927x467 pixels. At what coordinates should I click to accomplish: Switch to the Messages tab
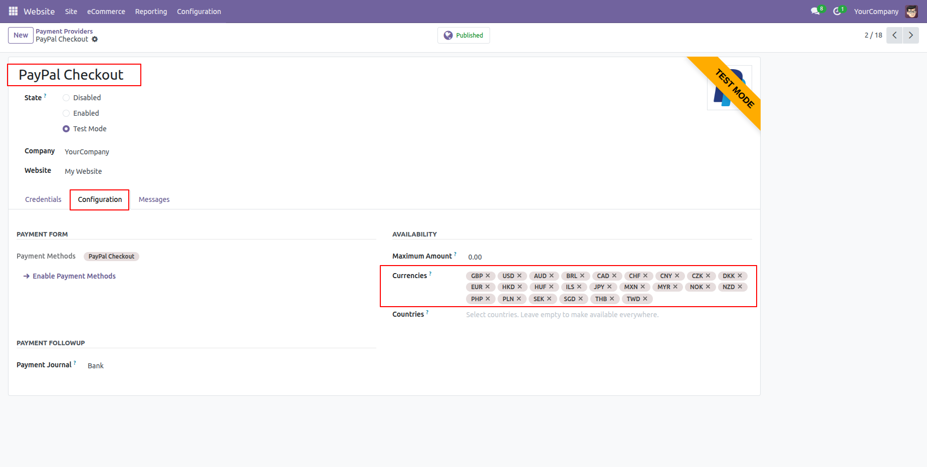pos(154,199)
